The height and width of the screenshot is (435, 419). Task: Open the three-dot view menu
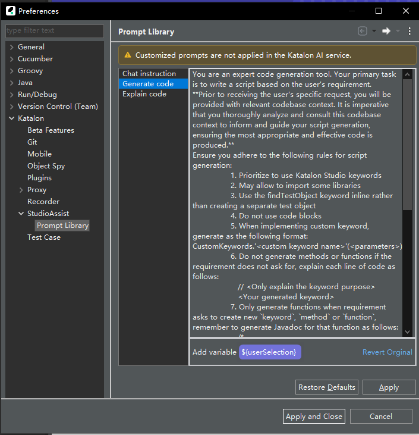pyautogui.click(x=409, y=31)
